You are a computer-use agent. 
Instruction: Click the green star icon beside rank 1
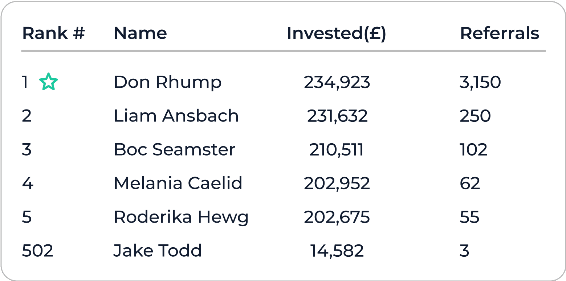[48, 82]
